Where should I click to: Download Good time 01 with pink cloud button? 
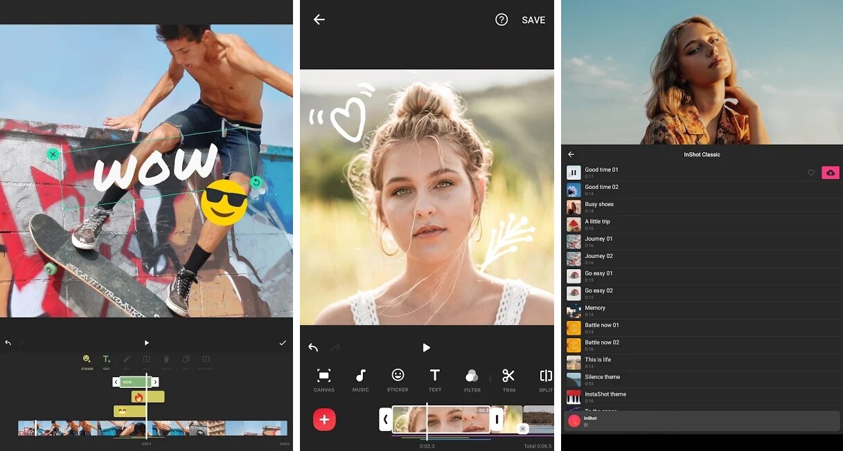pos(830,173)
